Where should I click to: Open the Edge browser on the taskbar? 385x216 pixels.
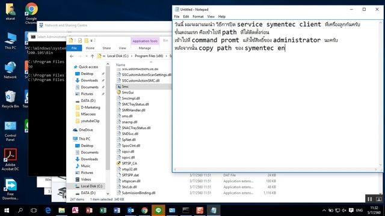[48, 210]
